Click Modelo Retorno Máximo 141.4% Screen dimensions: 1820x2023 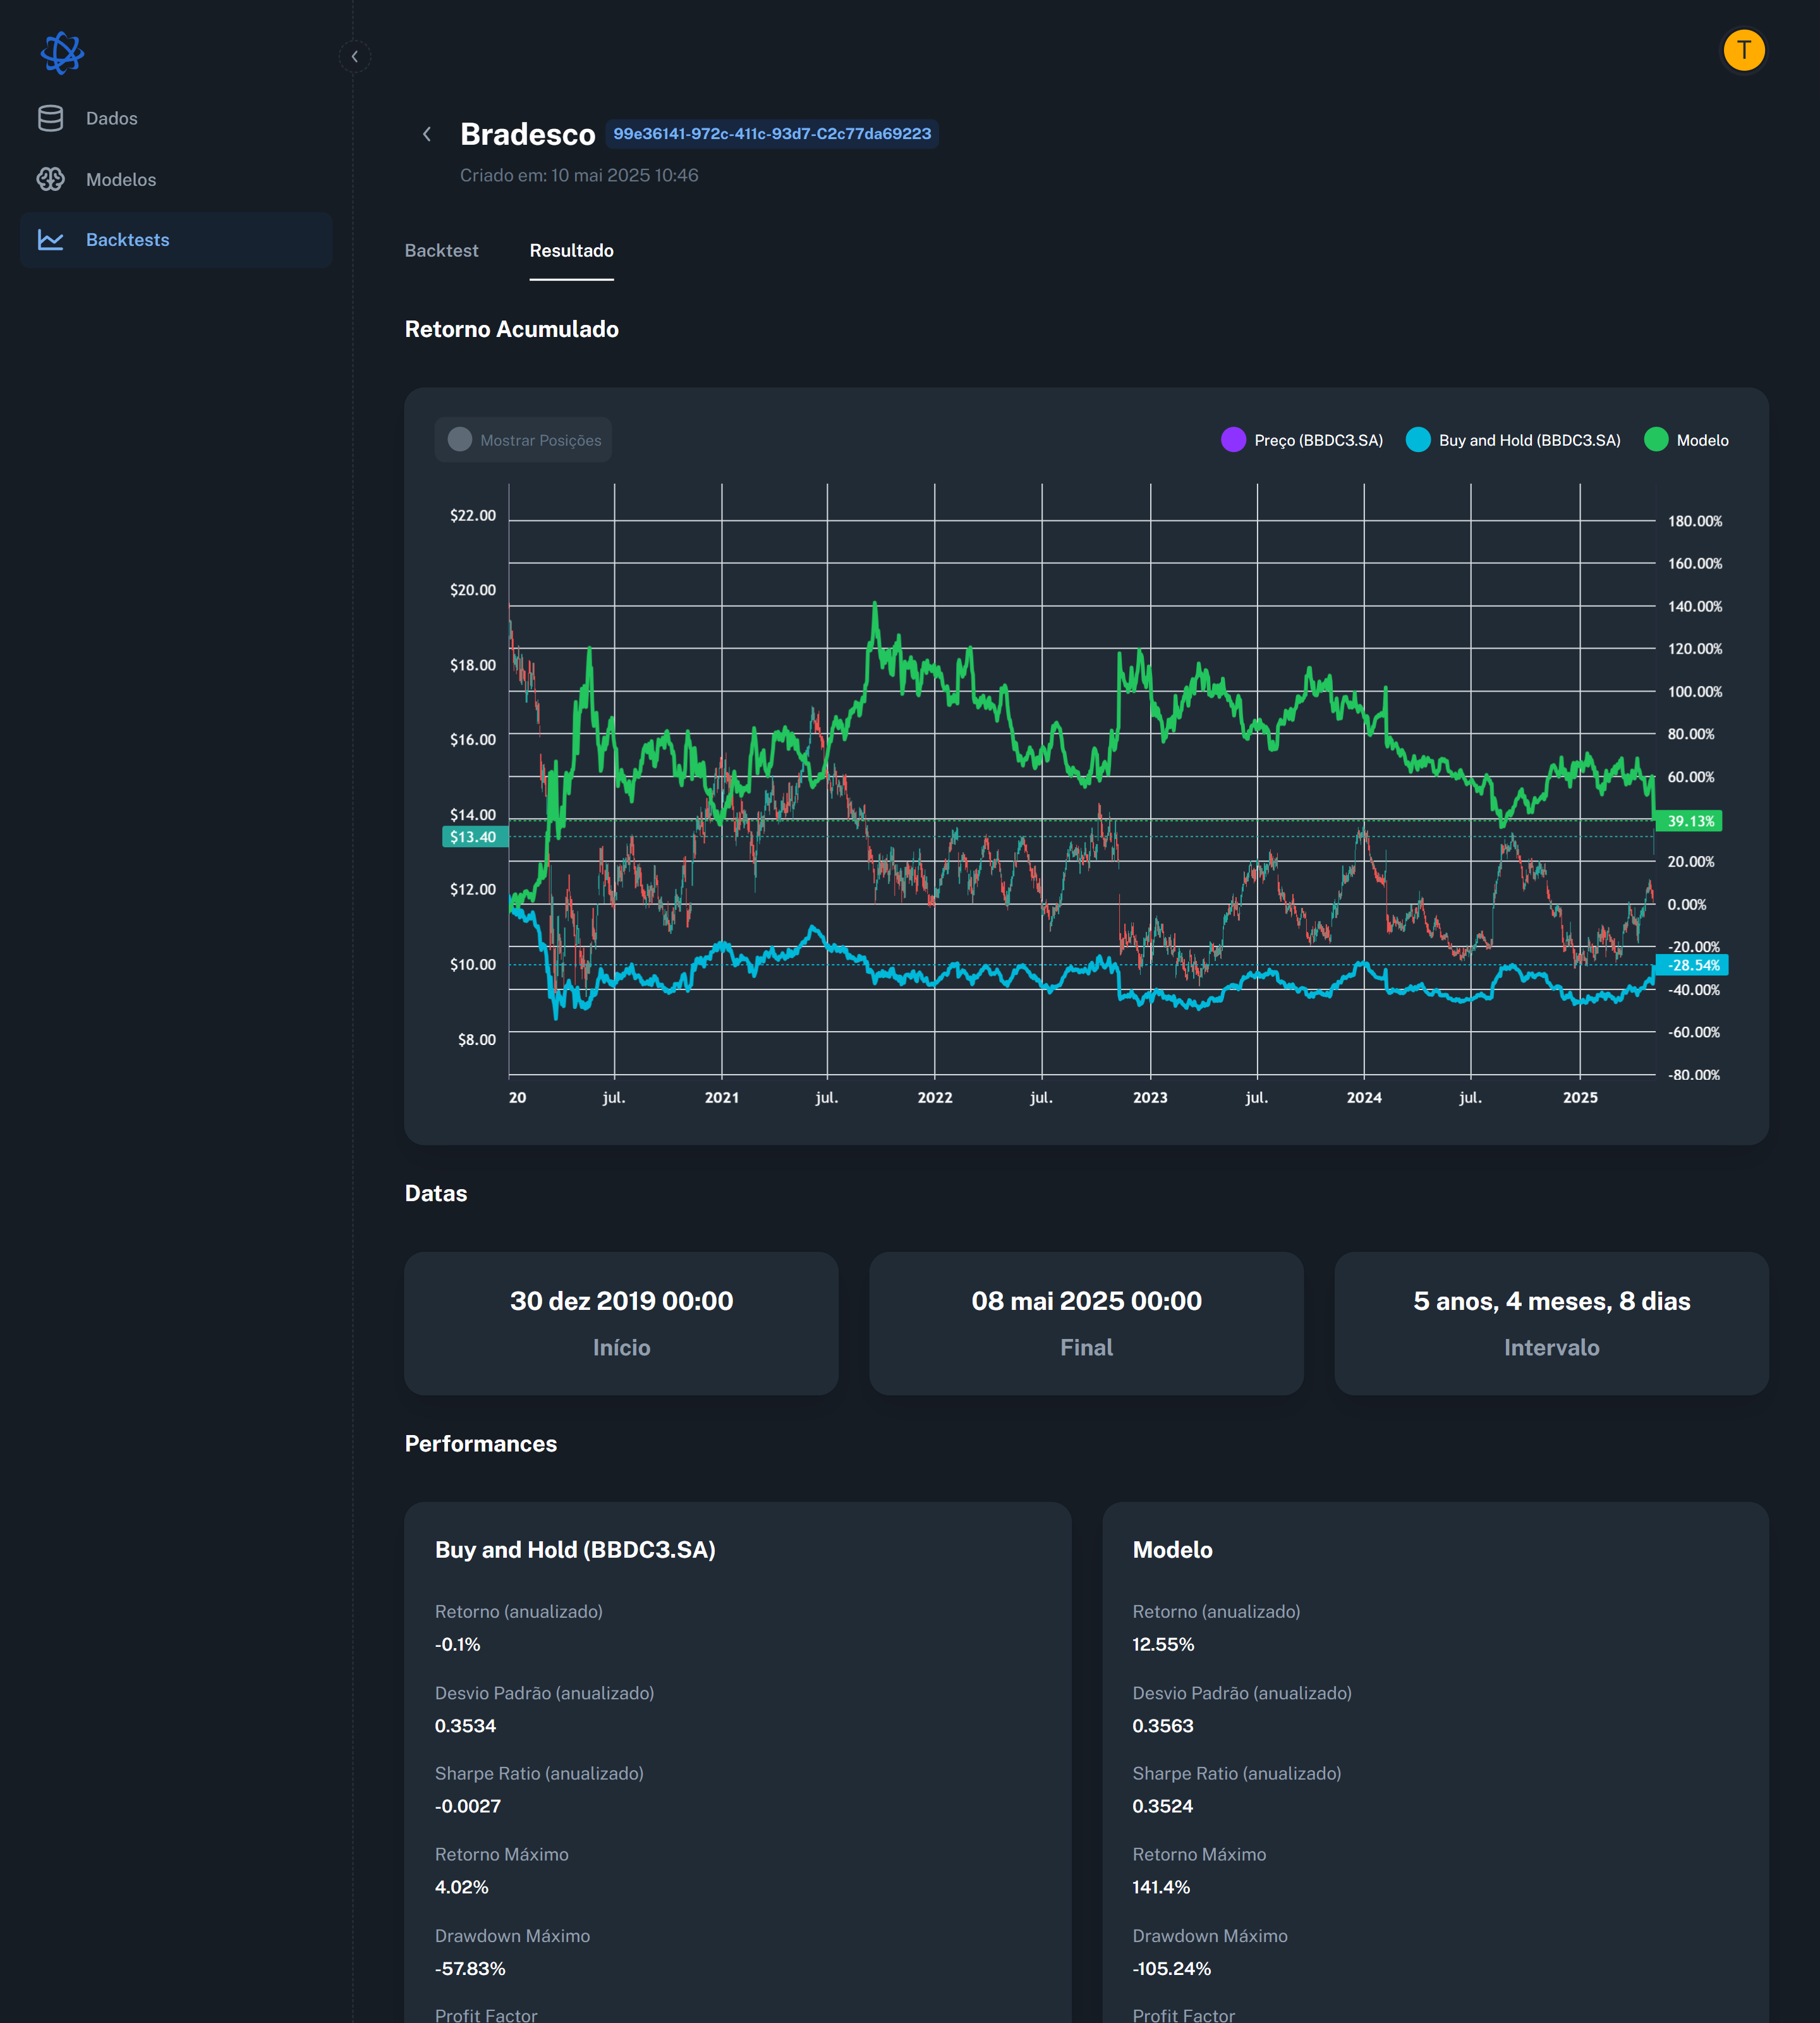click(1161, 1887)
